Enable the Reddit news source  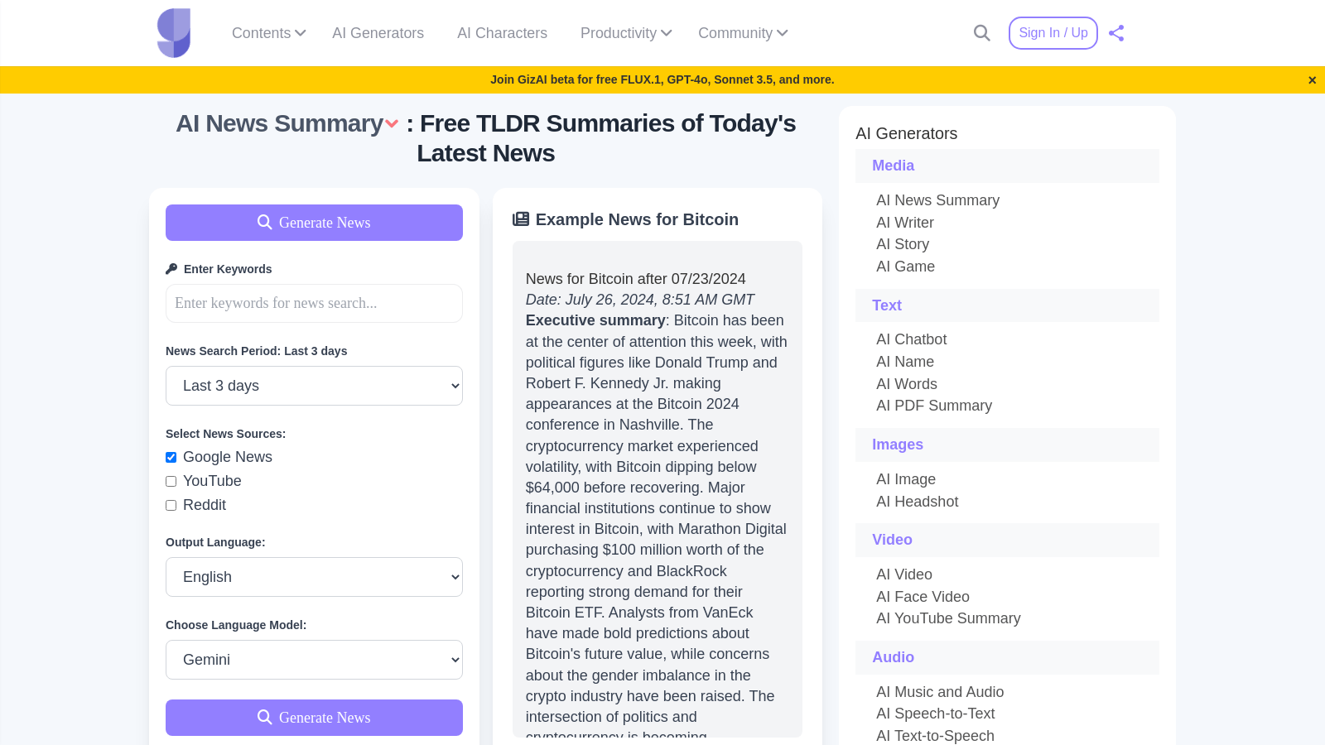[x=171, y=506]
